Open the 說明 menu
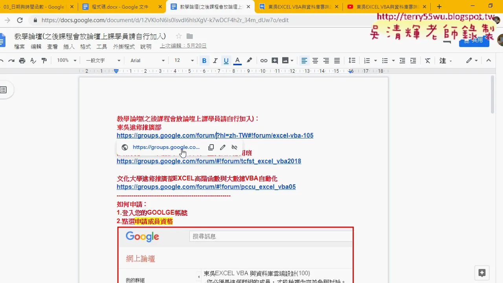The height and width of the screenshot is (283, 503). [146, 46]
